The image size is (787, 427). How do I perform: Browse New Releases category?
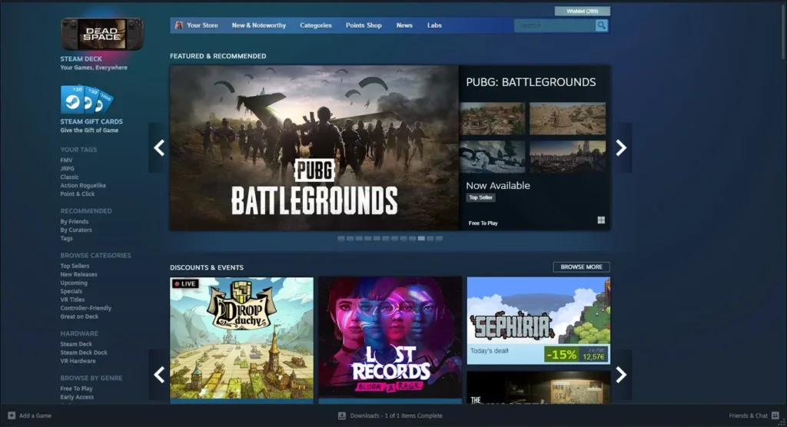[79, 274]
